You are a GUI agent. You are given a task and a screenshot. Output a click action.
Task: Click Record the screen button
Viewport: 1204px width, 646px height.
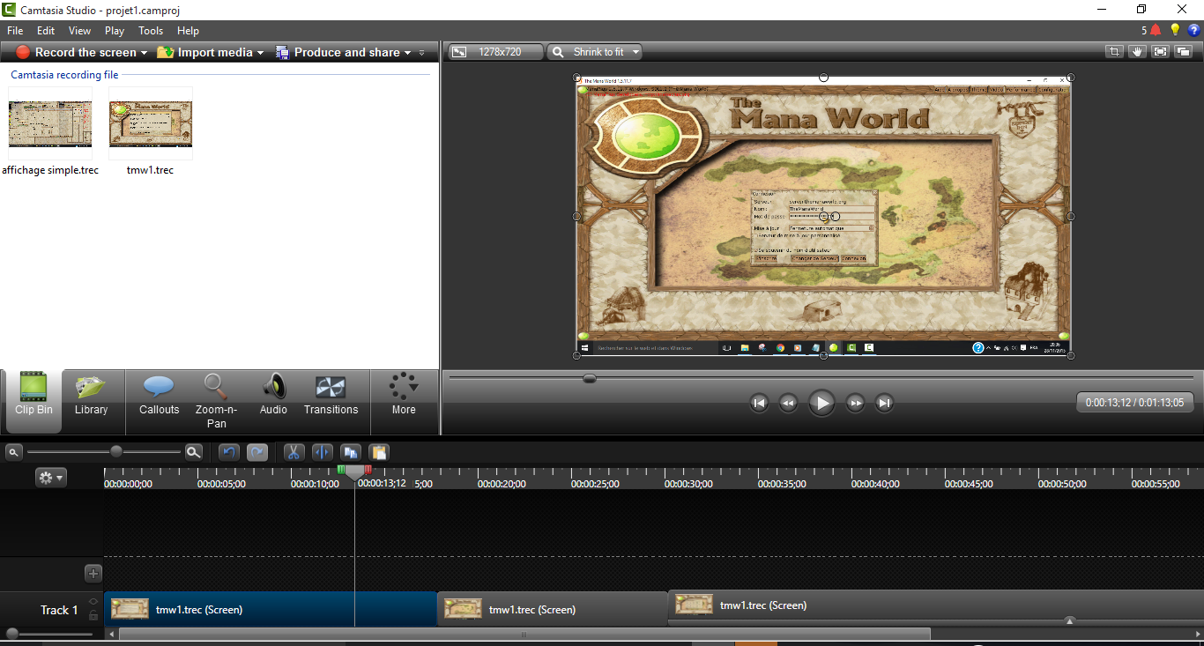pos(77,52)
